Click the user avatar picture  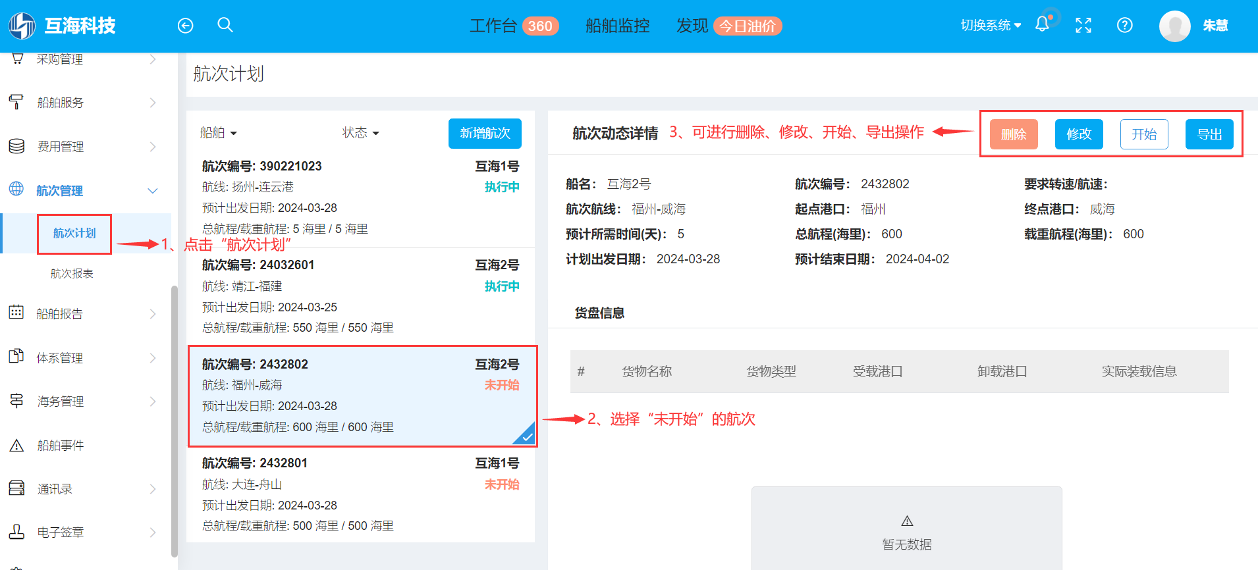(x=1175, y=26)
